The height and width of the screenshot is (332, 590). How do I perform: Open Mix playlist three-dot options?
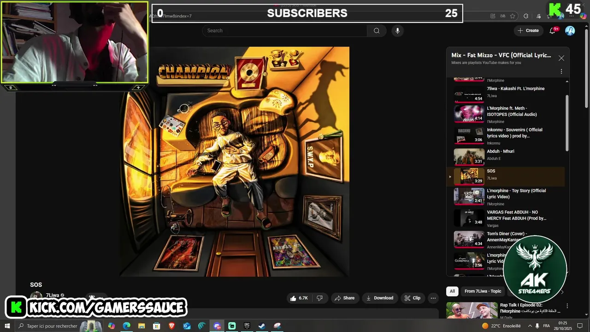click(x=561, y=71)
